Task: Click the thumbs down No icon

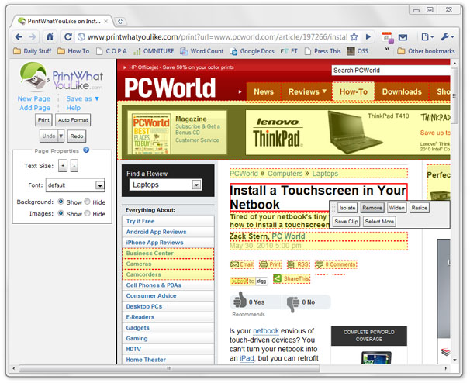Action: [x=292, y=302]
